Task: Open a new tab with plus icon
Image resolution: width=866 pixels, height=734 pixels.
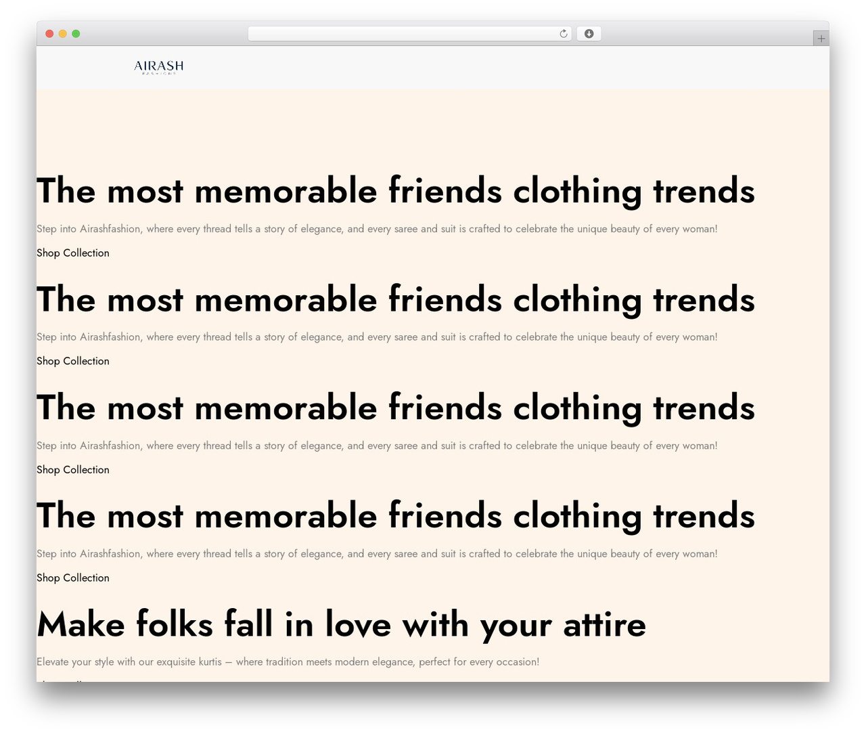Action: pos(821,39)
